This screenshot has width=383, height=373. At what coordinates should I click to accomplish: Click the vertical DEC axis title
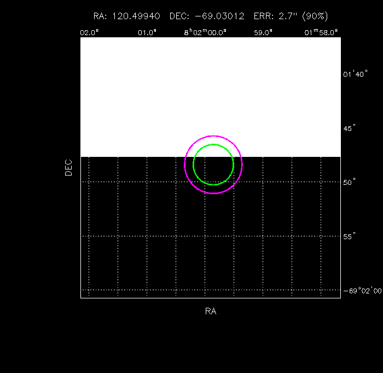[x=68, y=167]
